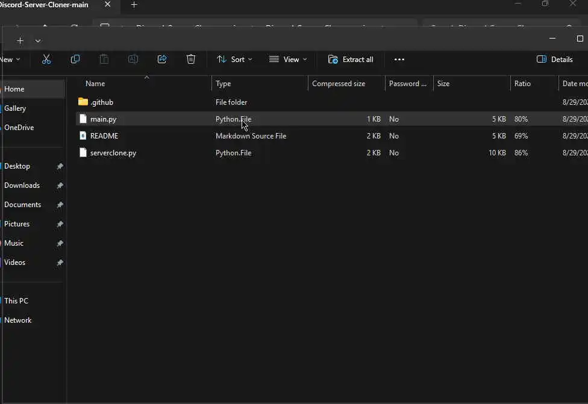The height and width of the screenshot is (404, 588).
Task: Select the README file icon
Action: pyautogui.click(x=83, y=135)
